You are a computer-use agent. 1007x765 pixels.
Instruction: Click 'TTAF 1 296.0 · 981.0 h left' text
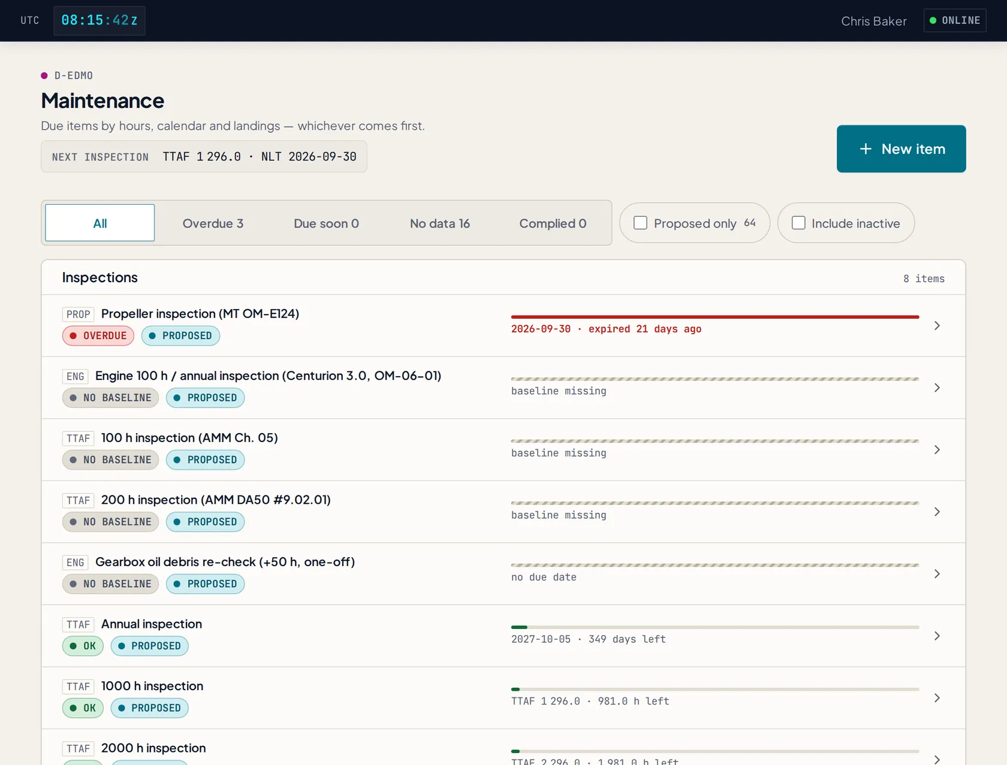[590, 701]
